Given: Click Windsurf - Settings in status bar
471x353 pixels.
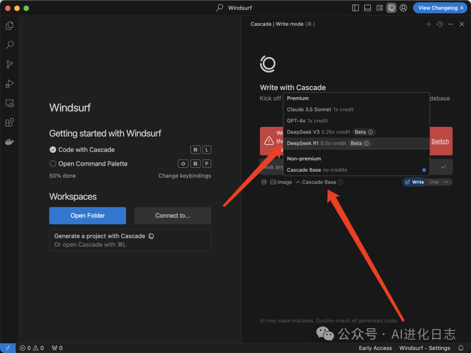Looking at the screenshot, I should click(425, 348).
